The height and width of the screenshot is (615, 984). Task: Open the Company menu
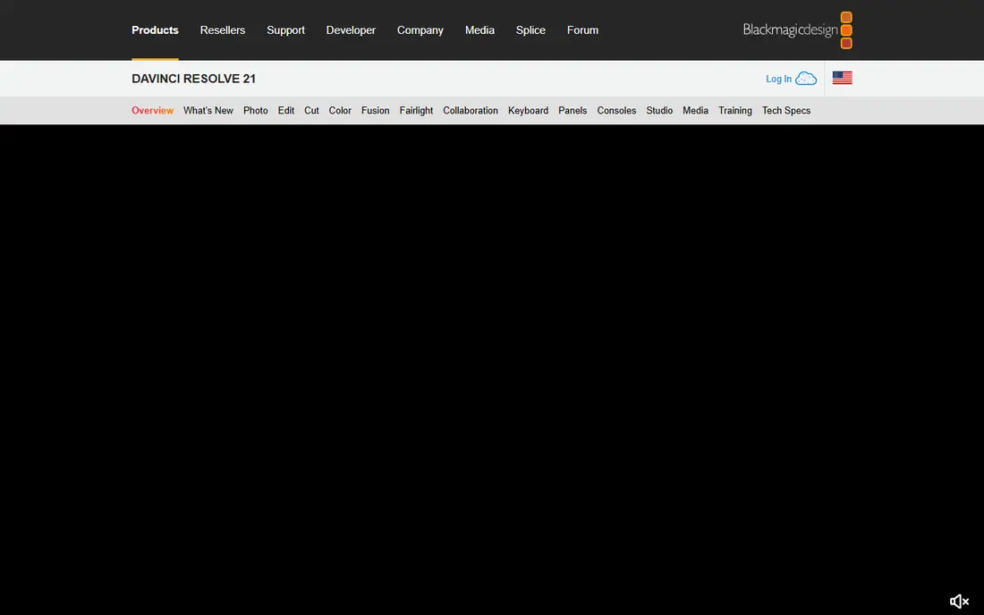pyautogui.click(x=420, y=30)
